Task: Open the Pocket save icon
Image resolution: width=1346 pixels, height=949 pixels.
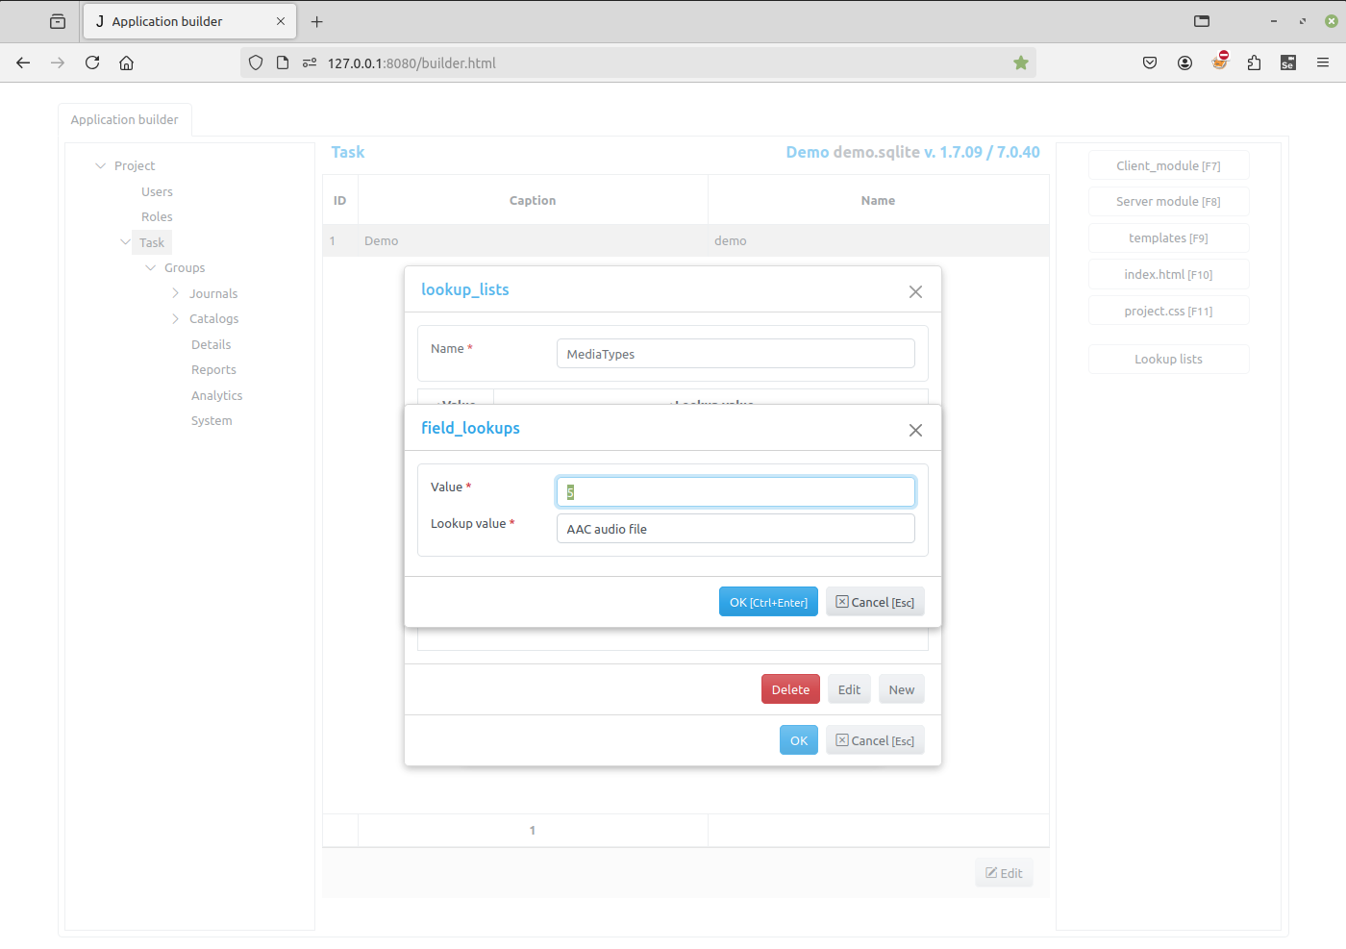Action: click(1150, 62)
